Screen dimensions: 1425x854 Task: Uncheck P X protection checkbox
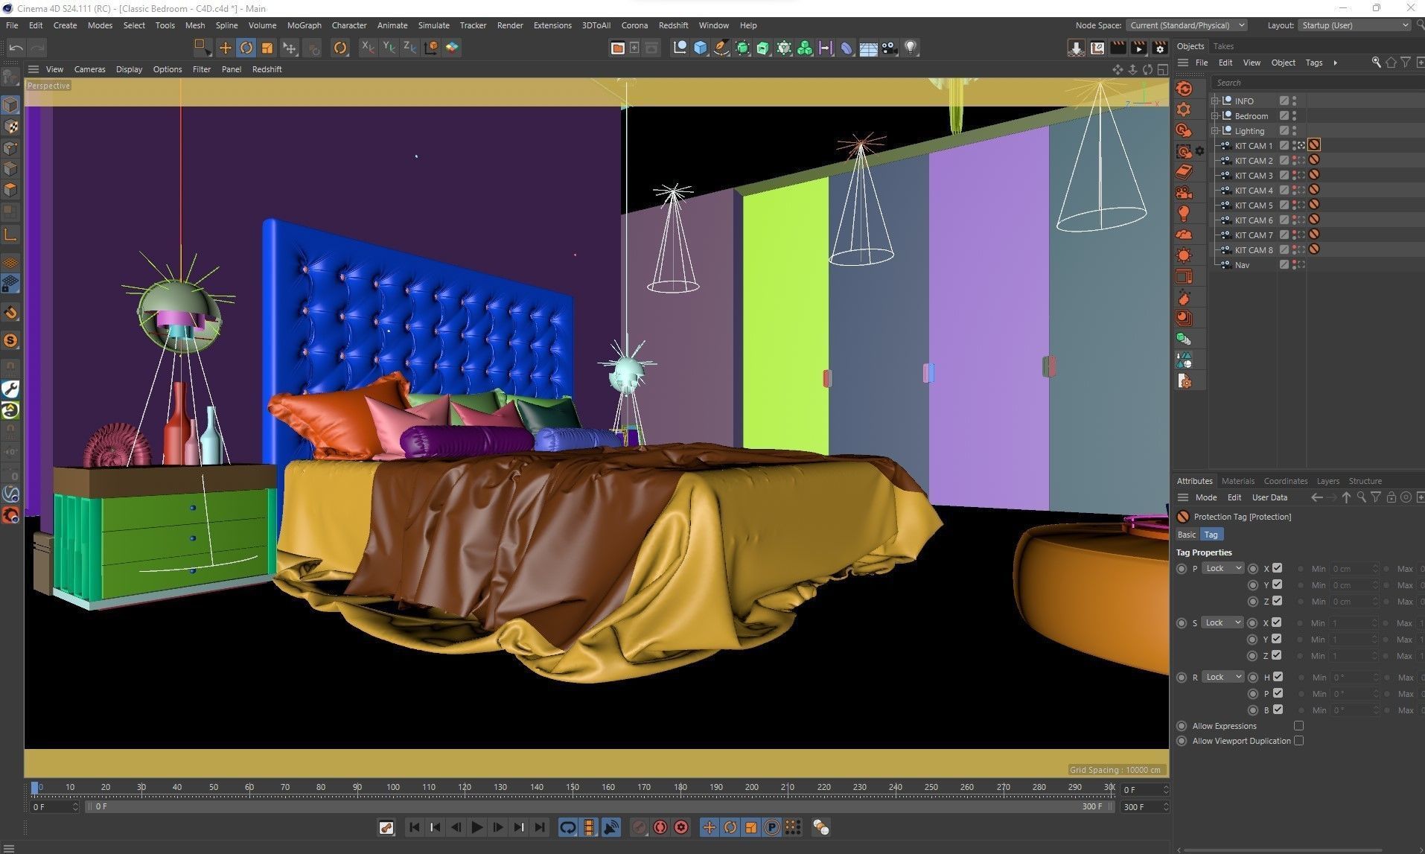(x=1277, y=568)
